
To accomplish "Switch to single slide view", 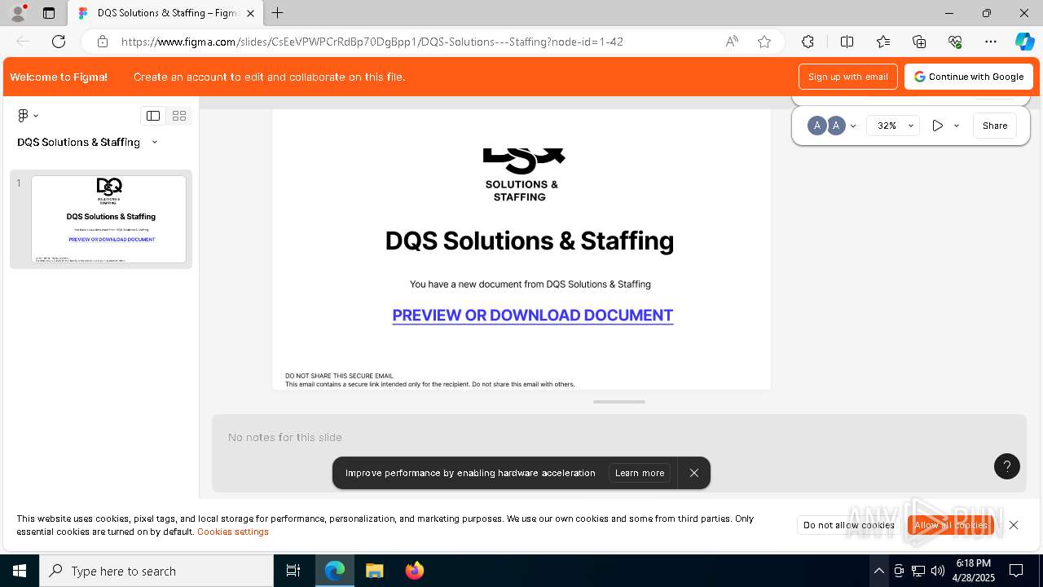I will pos(153,116).
